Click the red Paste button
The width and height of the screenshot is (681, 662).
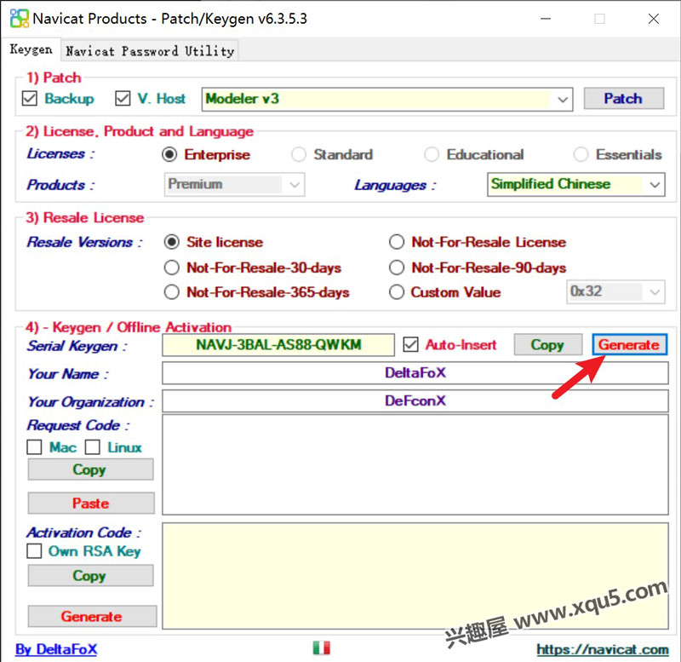coord(91,504)
